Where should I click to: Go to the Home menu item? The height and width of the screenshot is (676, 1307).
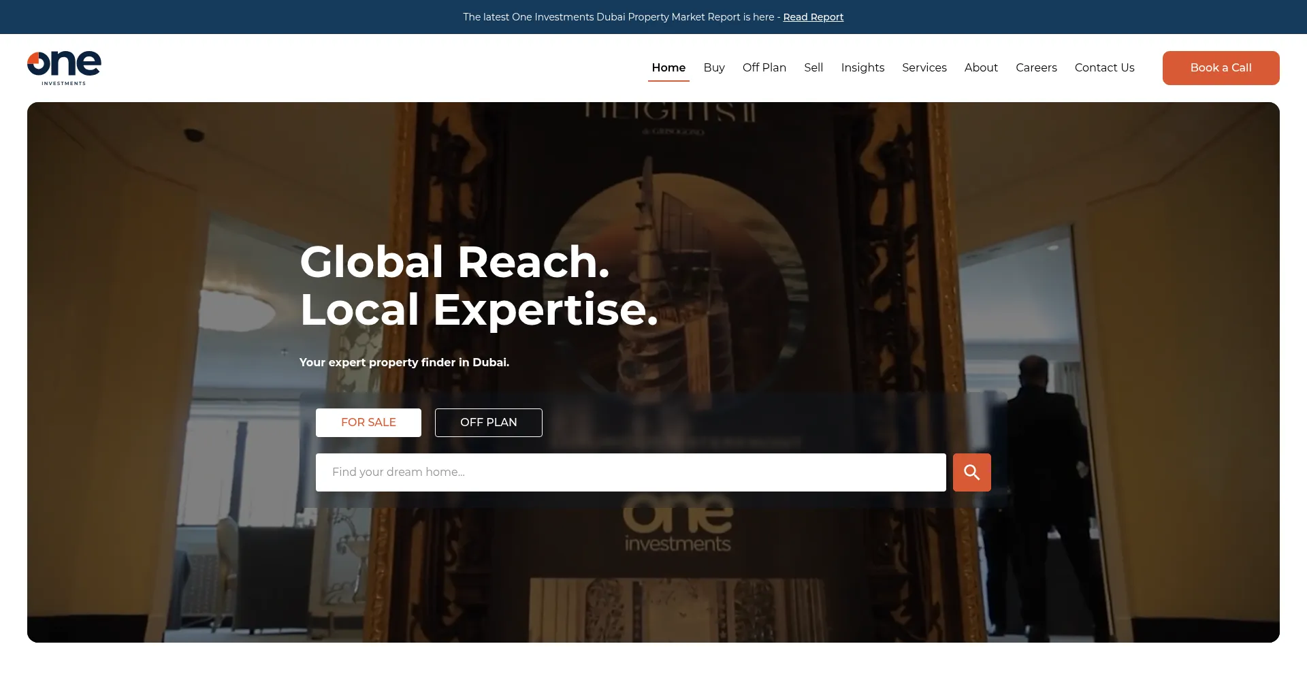click(668, 67)
